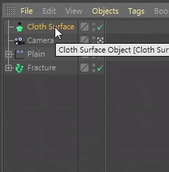Click the Fracture layer square icon

click(x=84, y=68)
